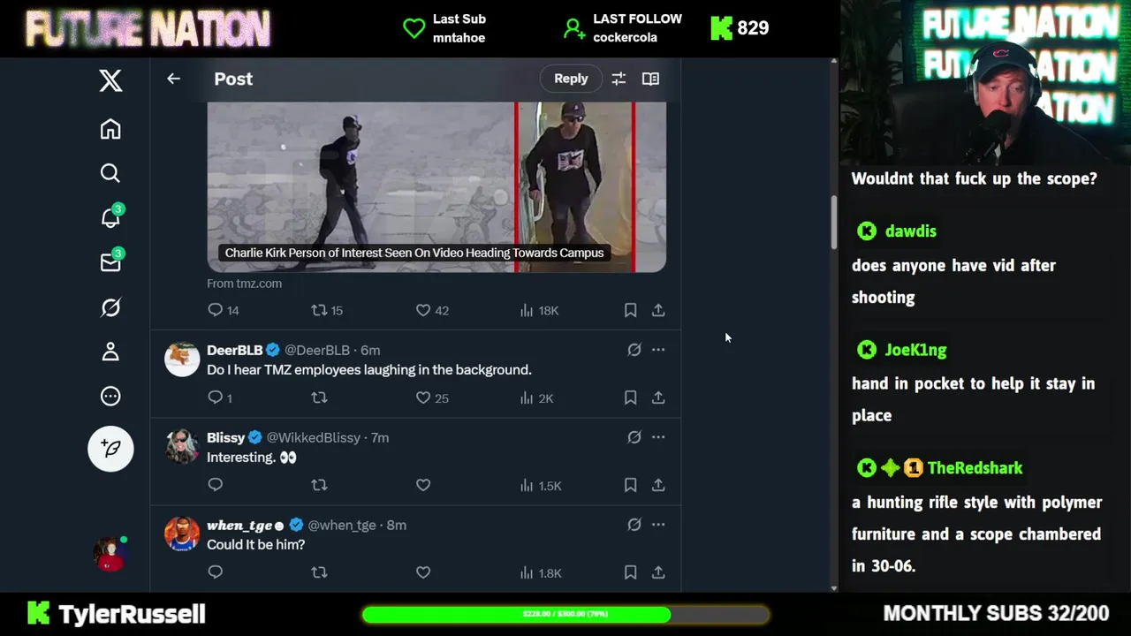This screenshot has height=636, width=1131.
Task: Repost Blissy's Interesting comment
Action: pos(319,485)
